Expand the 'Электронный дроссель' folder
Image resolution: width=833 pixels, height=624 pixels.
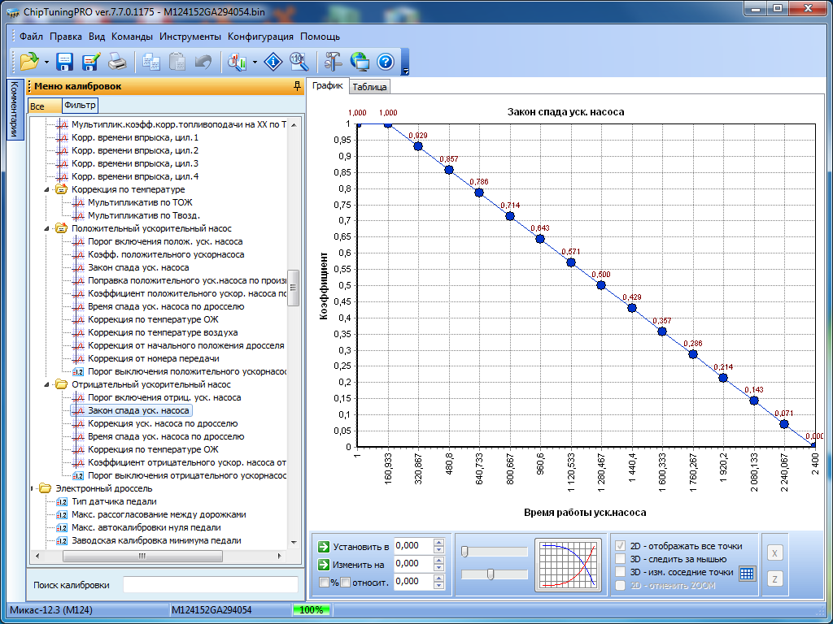(x=33, y=489)
